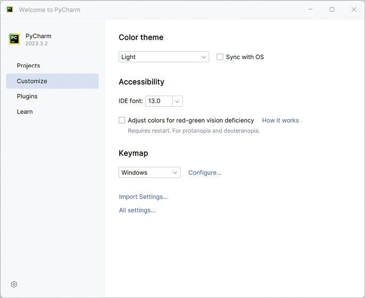Open the How it works link
Screen dimensions: 365x298
(280, 121)
